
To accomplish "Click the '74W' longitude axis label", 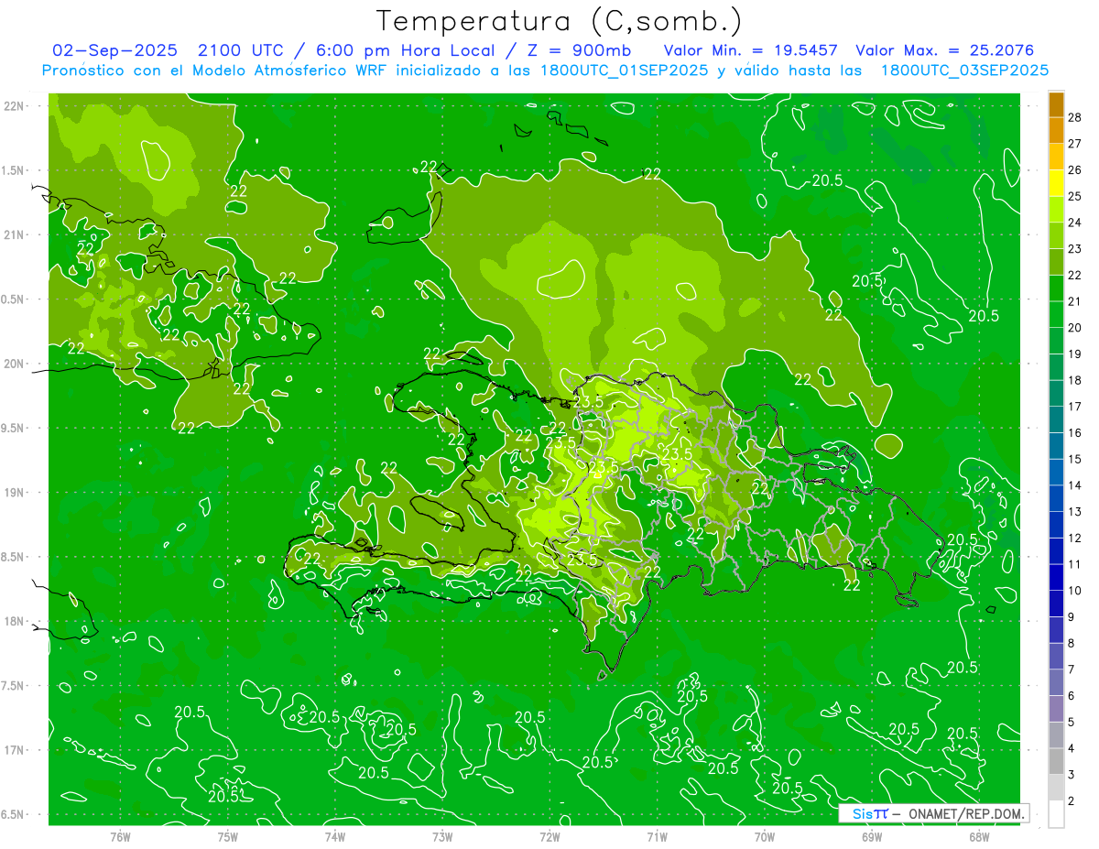I will click(x=334, y=836).
